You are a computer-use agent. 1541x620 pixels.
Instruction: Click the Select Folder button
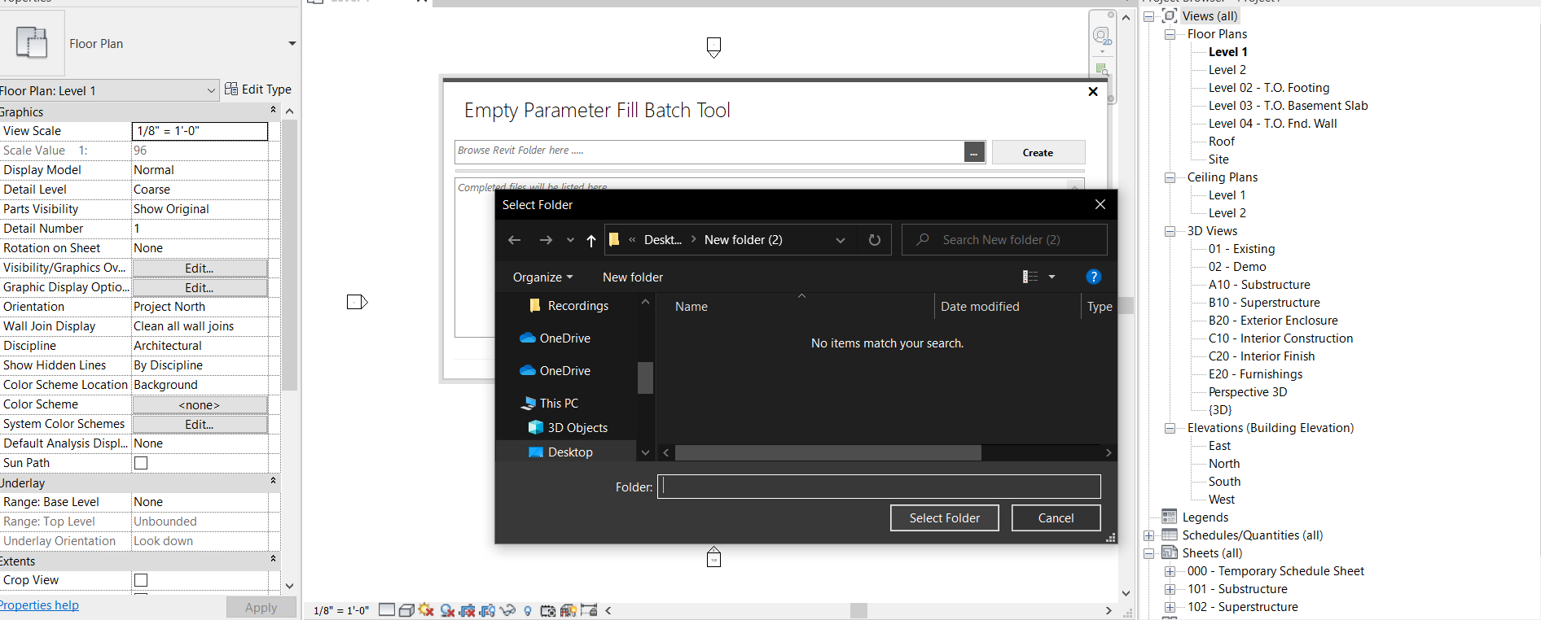tap(945, 518)
